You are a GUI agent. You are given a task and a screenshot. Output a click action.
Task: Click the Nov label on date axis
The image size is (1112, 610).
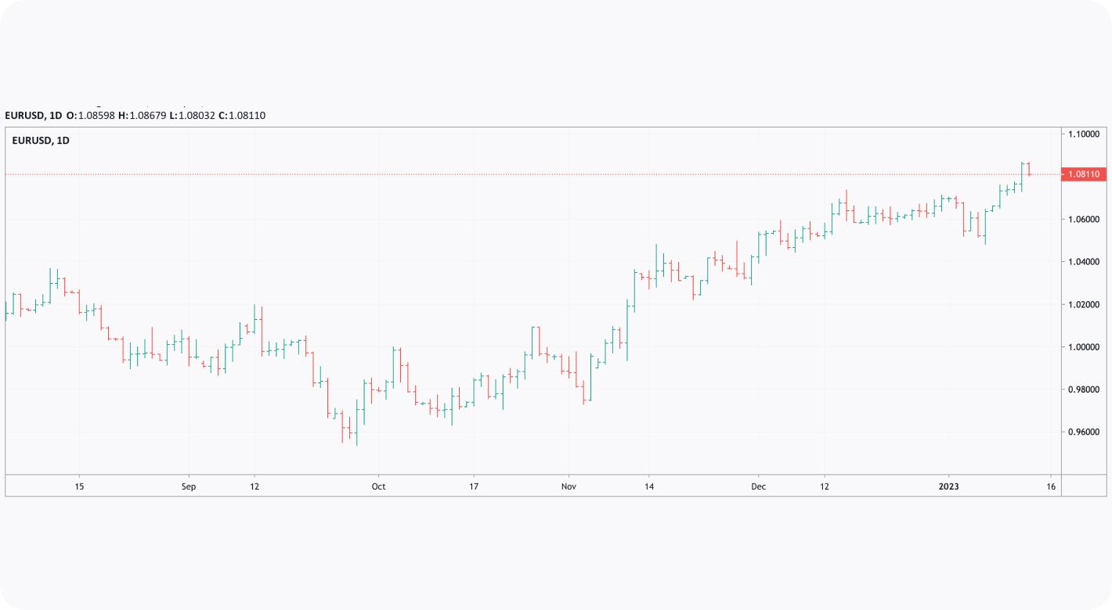(569, 486)
